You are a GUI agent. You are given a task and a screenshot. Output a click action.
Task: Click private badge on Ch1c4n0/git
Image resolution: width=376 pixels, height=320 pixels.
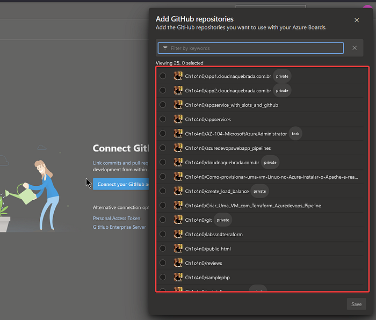point(223,220)
